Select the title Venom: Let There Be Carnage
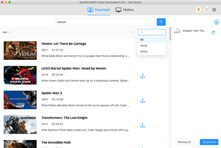The image size is (221, 148). coord(64,44)
